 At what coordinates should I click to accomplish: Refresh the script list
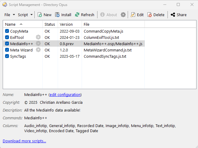click(77, 15)
